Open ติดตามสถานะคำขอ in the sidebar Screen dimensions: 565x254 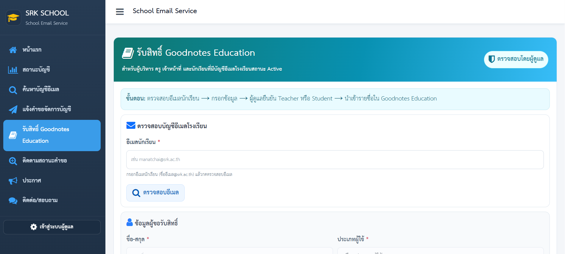pyautogui.click(x=52, y=161)
